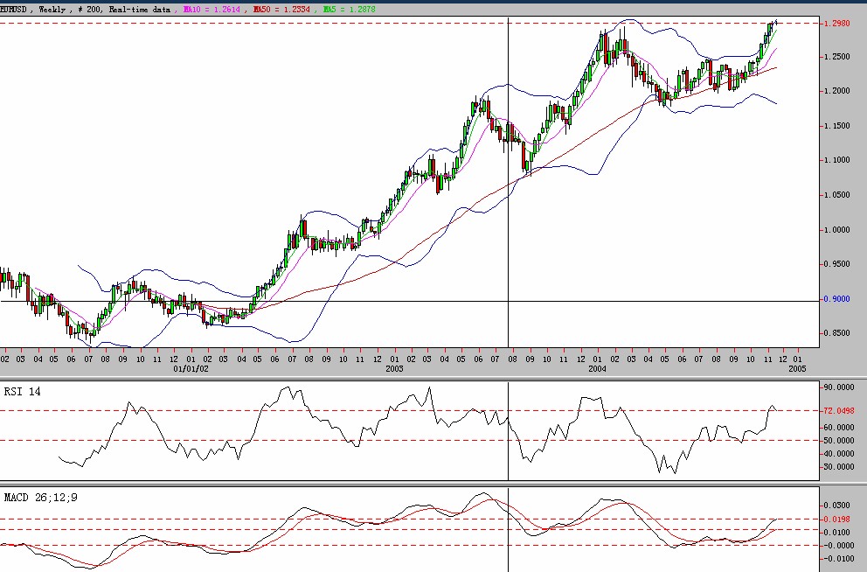Select the magenta MA10 = 1.2614 legend label
Image resolution: width=867 pixels, height=572 pixels.
(x=212, y=7)
